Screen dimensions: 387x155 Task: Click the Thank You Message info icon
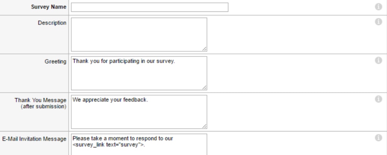(x=378, y=99)
